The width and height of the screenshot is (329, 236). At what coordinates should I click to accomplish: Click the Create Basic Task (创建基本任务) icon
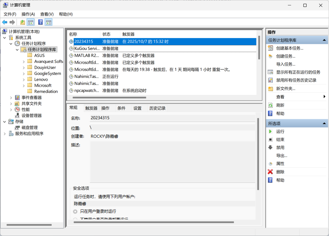[x=271, y=48]
